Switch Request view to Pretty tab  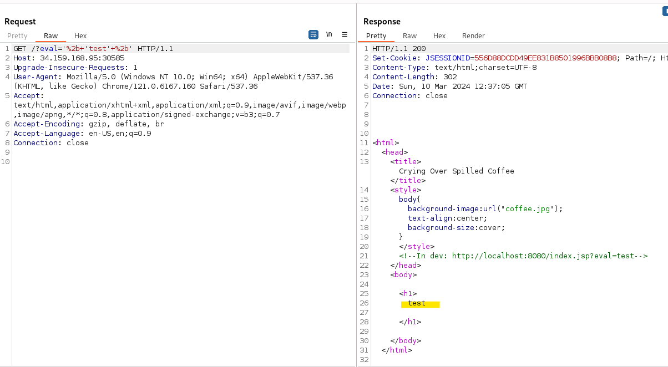click(17, 36)
